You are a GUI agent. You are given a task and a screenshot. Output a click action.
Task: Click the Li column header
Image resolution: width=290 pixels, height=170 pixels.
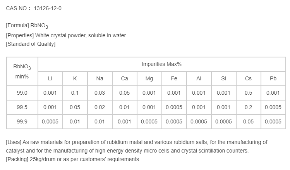pyautogui.click(x=50, y=78)
